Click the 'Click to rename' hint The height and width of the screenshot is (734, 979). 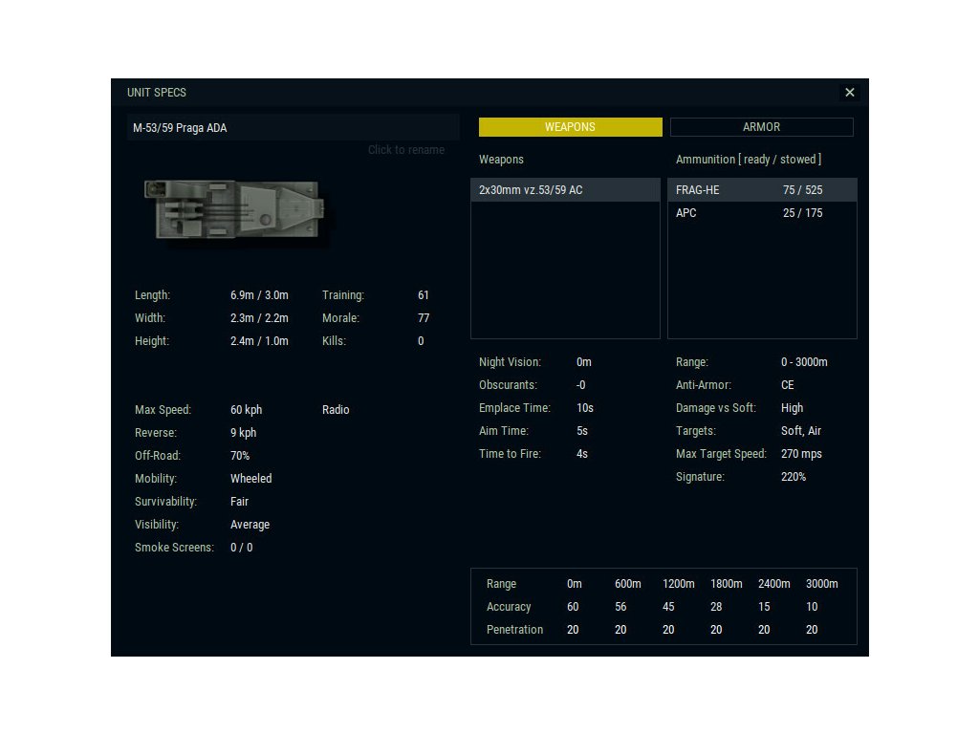(x=405, y=150)
